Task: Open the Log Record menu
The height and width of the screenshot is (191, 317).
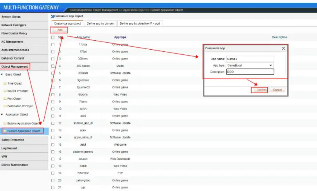Action: click(24, 148)
